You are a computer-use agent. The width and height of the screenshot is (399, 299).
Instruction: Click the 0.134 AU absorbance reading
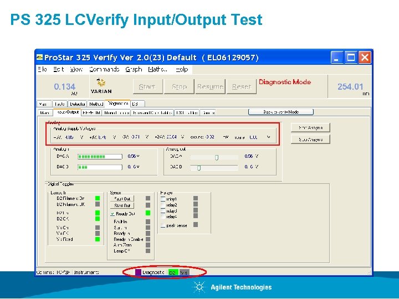pos(65,87)
